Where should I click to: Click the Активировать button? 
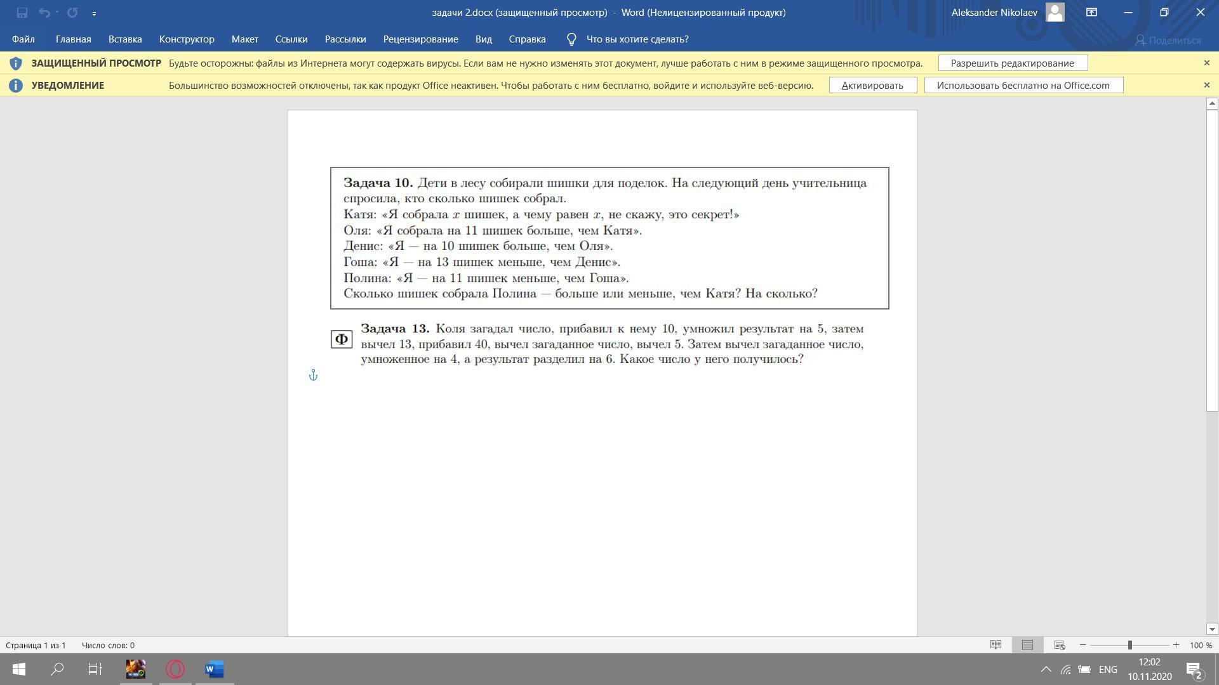[x=872, y=86]
